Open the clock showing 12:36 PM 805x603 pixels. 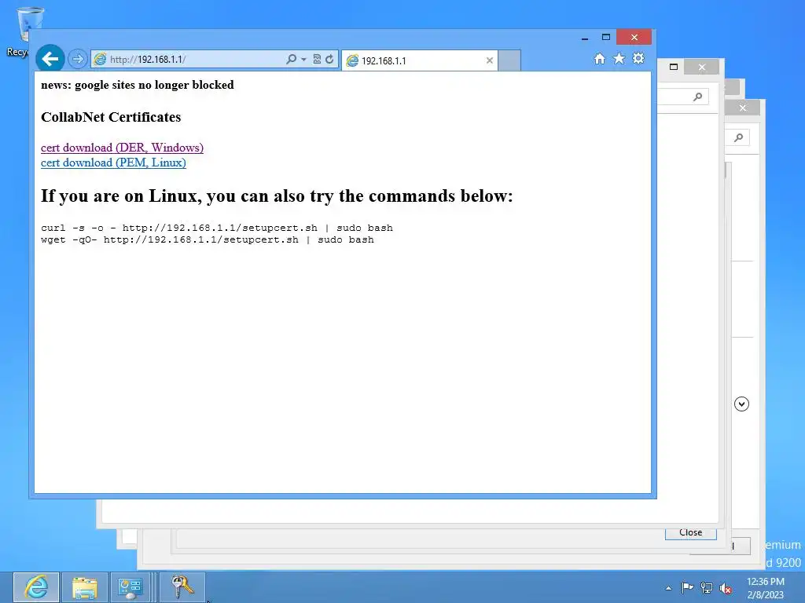pos(766,587)
